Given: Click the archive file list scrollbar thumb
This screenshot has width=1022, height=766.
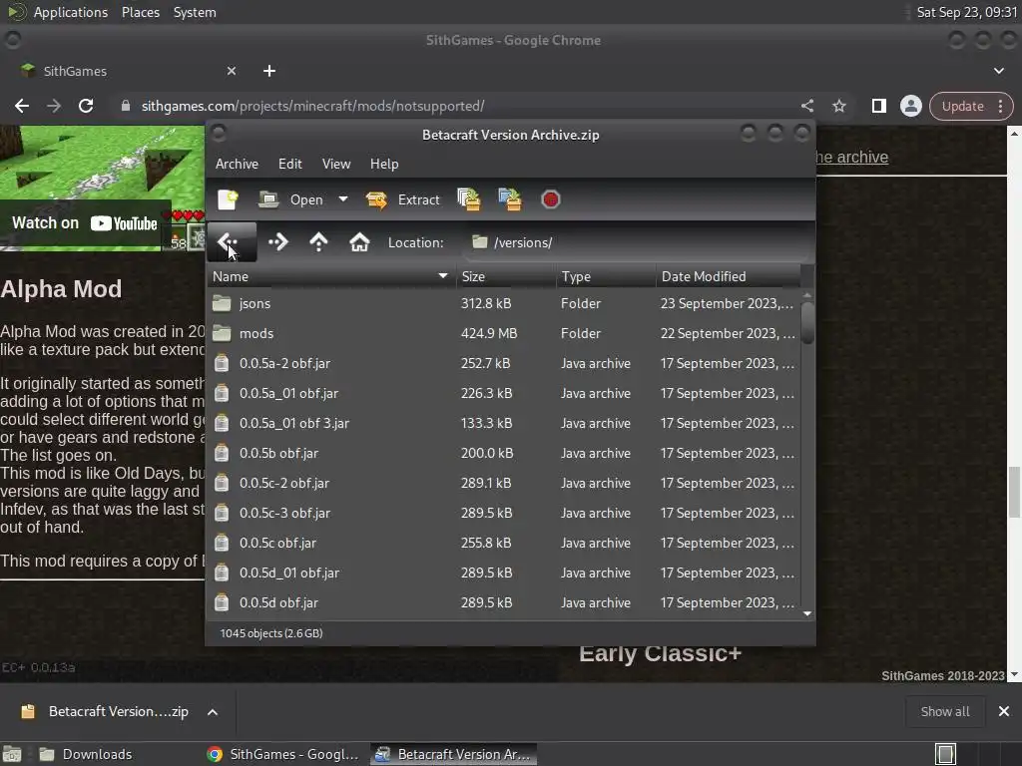Looking at the screenshot, I should (x=807, y=322).
